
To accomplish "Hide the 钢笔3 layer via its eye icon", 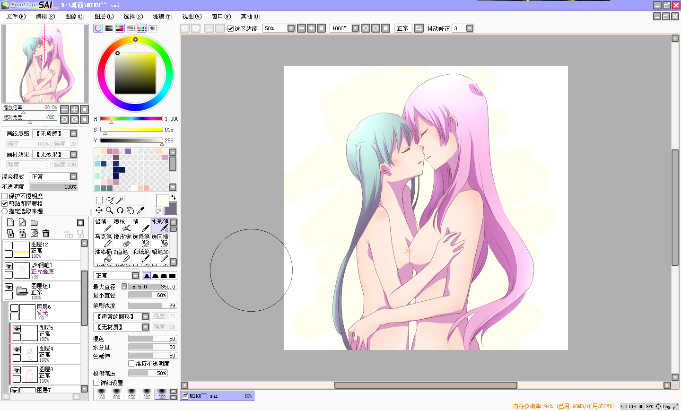I will [x=9, y=267].
